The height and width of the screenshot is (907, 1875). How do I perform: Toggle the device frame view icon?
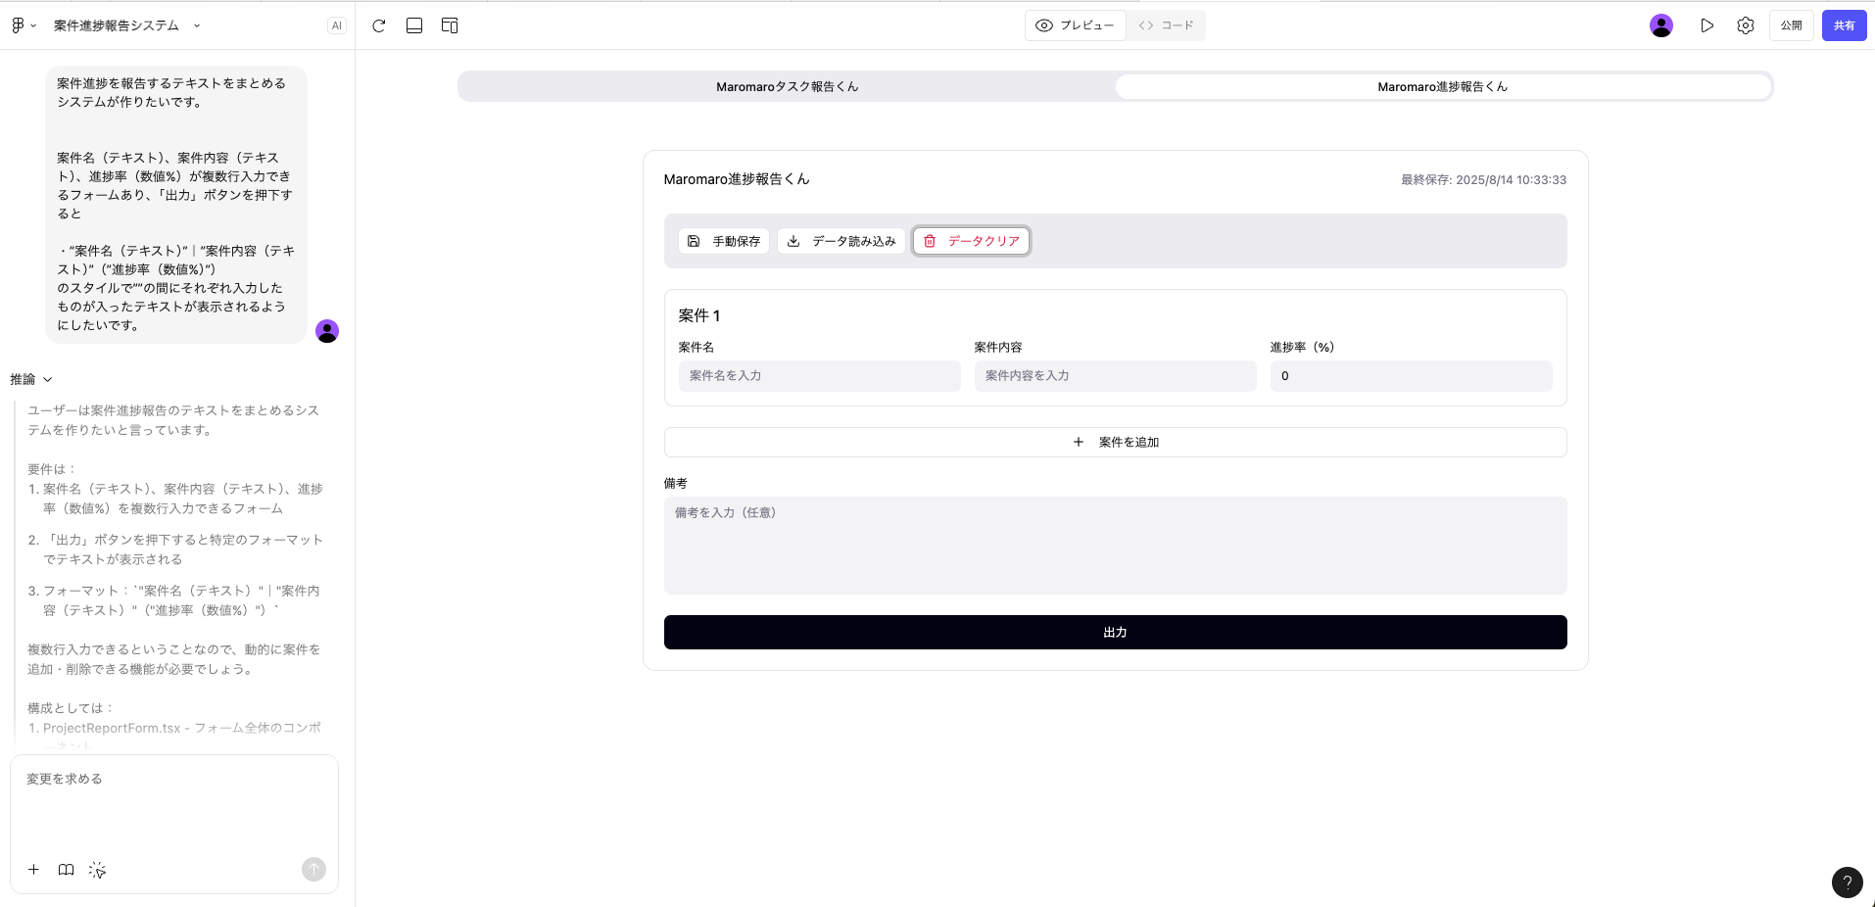[x=414, y=25]
